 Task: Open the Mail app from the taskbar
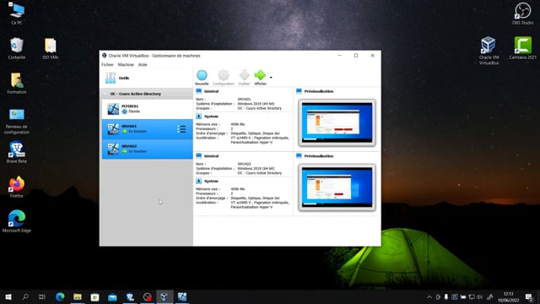(x=112, y=296)
